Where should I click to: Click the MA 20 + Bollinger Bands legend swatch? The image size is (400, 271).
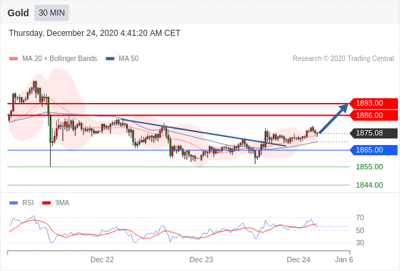coord(14,59)
